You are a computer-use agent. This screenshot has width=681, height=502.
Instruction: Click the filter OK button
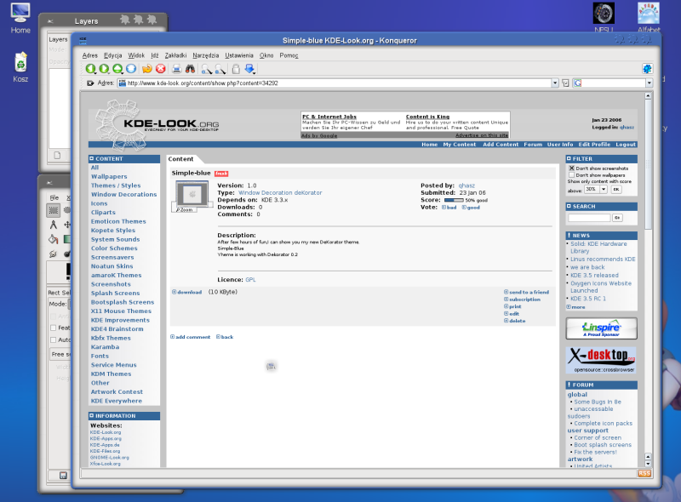615,190
